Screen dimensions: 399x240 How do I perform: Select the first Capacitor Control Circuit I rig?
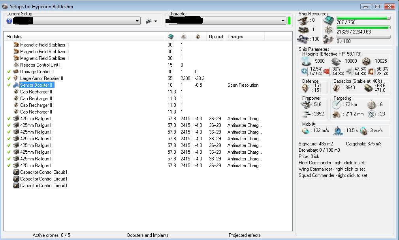[43, 172]
